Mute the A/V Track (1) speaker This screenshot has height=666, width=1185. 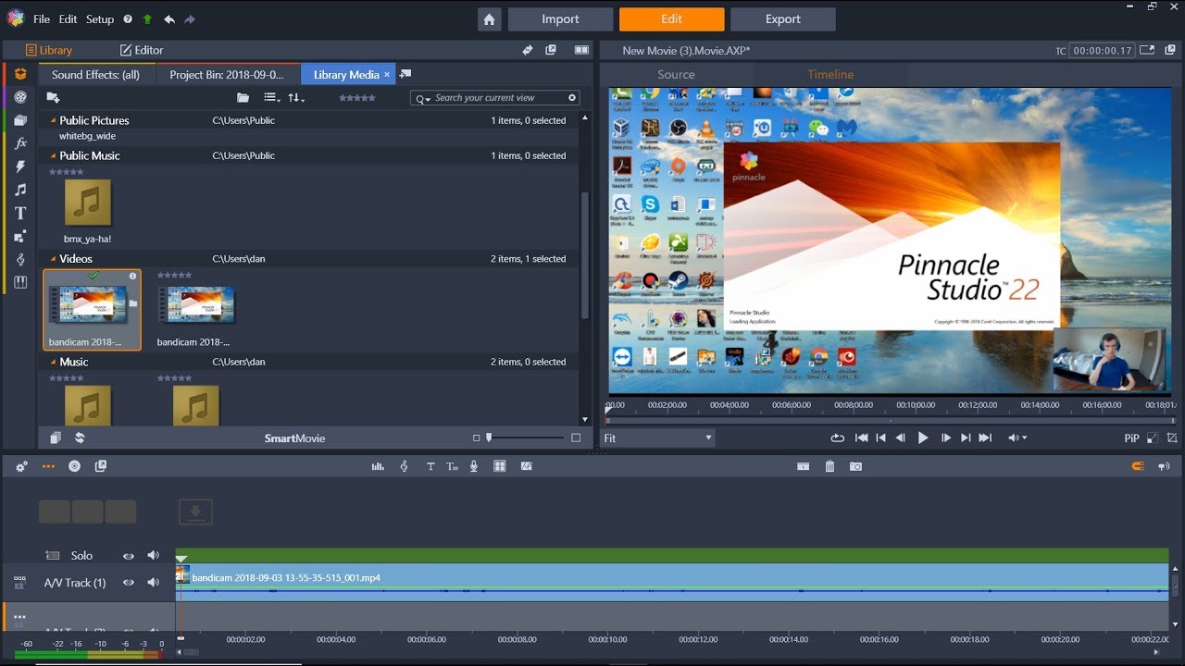[x=153, y=583]
